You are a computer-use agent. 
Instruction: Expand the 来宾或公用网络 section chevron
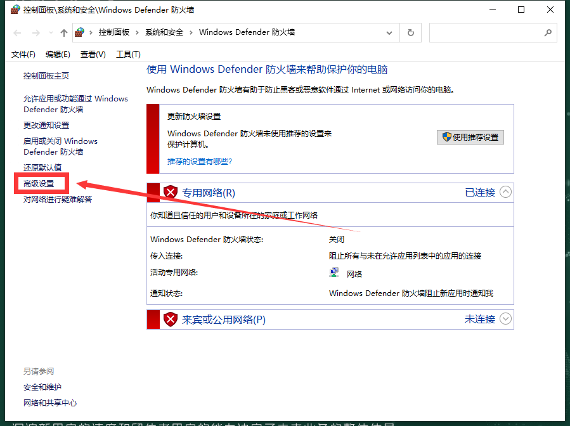(505, 319)
